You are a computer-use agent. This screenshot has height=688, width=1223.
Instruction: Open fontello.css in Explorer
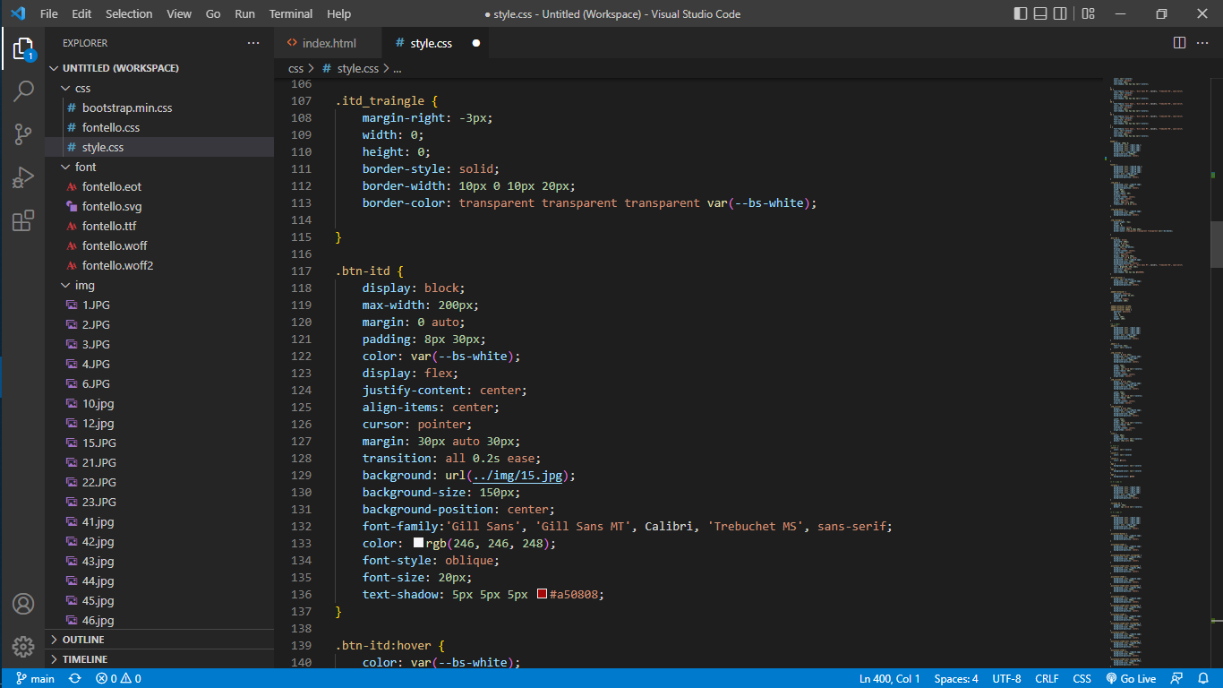(159, 127)
